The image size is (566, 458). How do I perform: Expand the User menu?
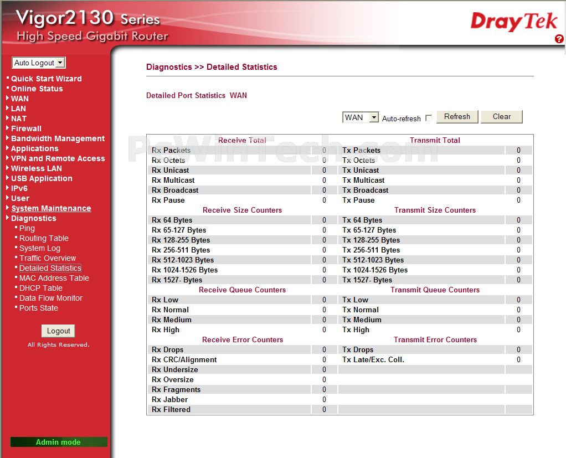point(20,198)
